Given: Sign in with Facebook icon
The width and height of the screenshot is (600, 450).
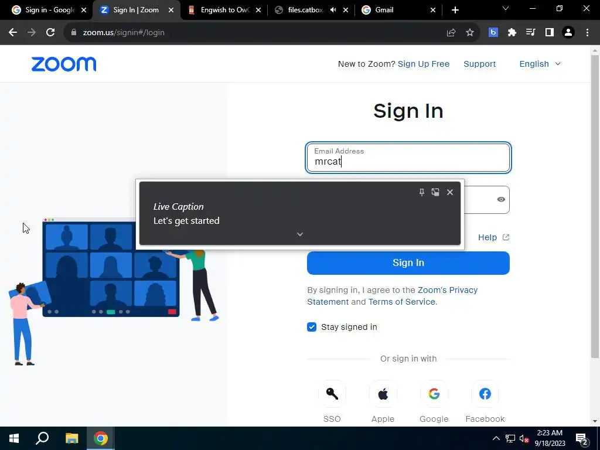Looking at the screenshot, I should [485, 394].
